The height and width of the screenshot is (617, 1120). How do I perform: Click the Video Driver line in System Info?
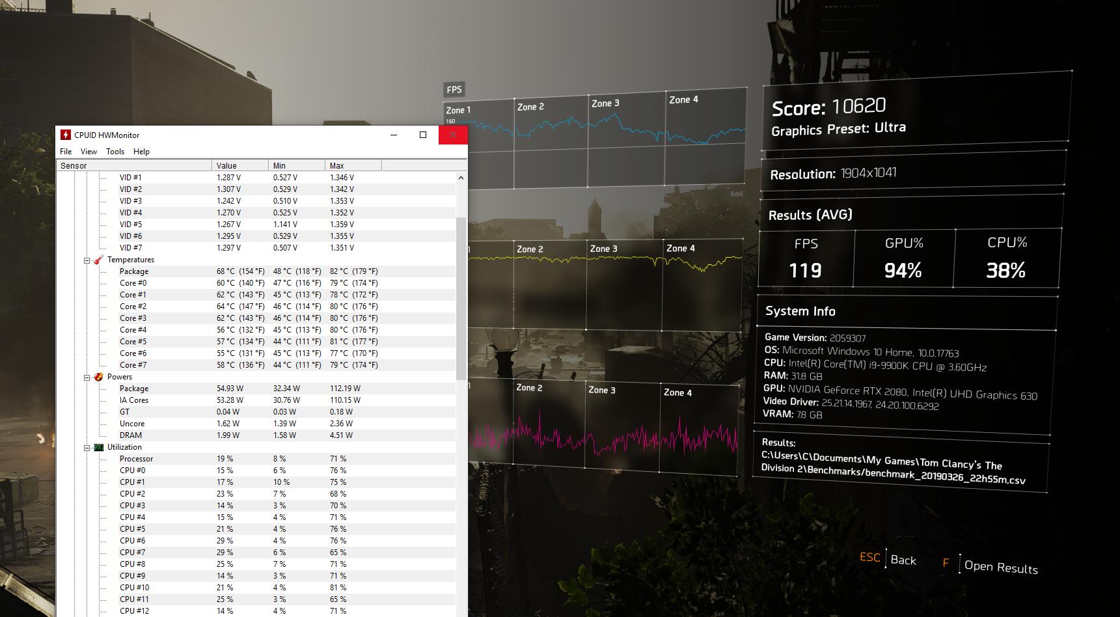coord(851,404)
